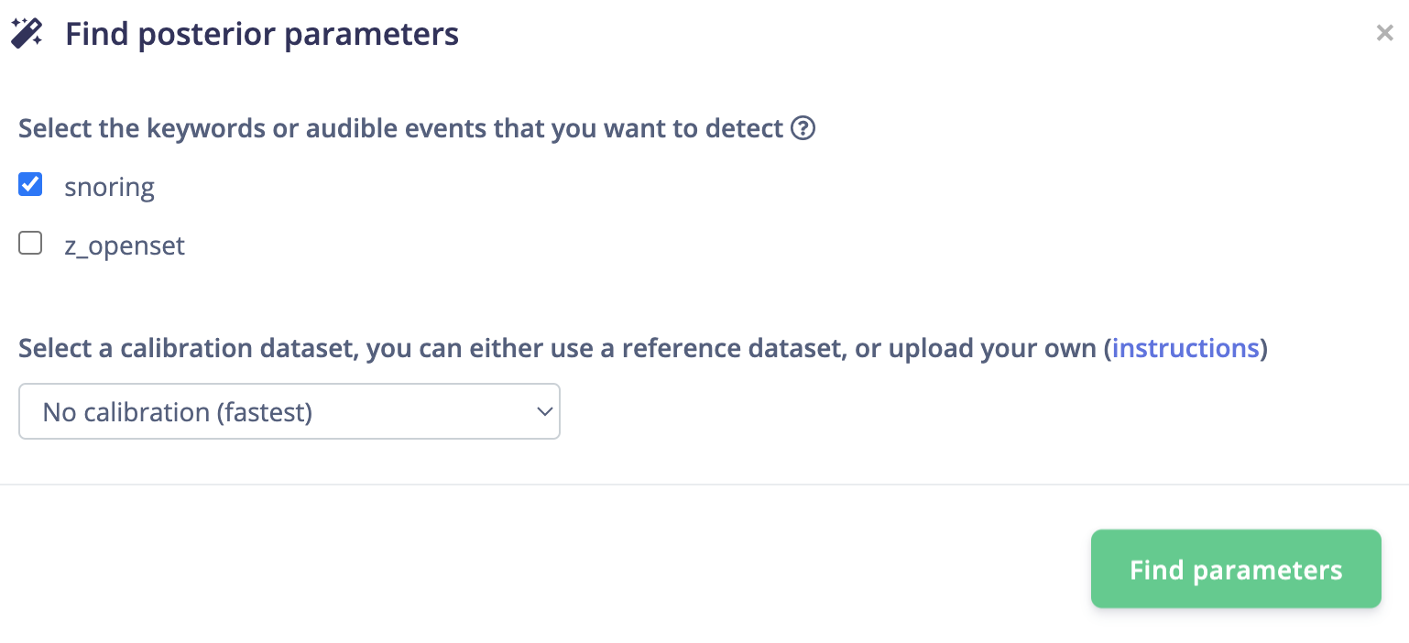Click the magic wand icon in the title
This screenshot has height=643, width=1409.
27,34
